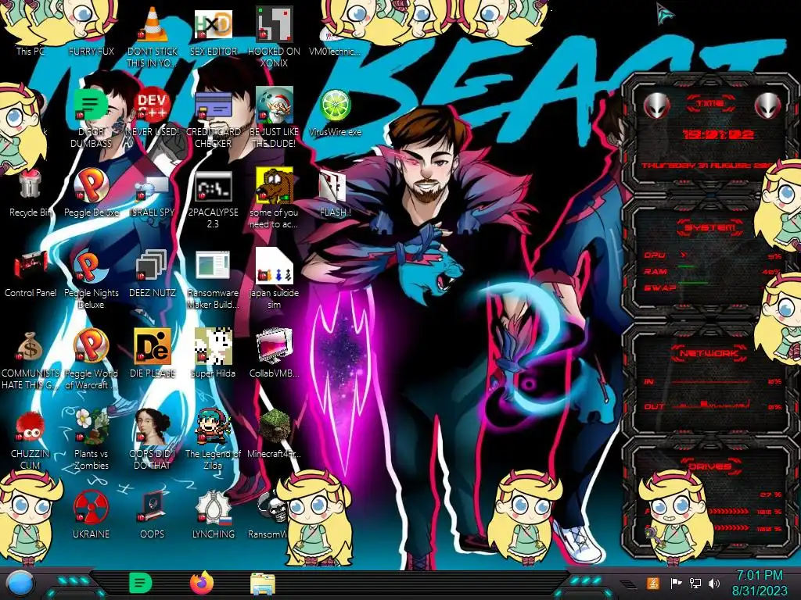Click the volume speaker tray icon

click(x=714, y=583)
